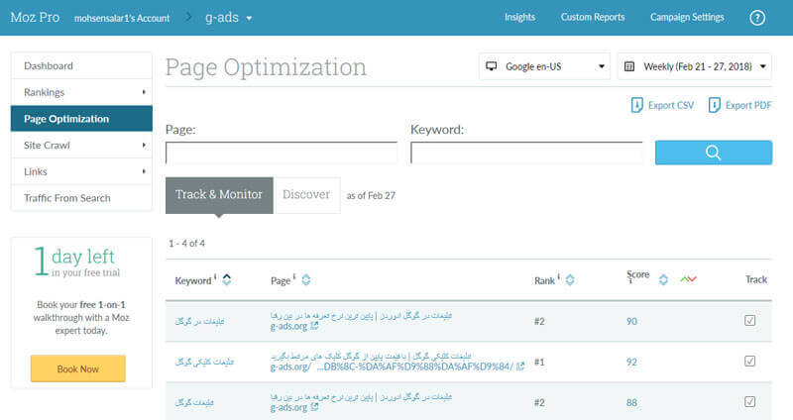793x420 pixels.
Task: Click the Page column info icon
Action: pyautogui.click(x=293, y=276)
